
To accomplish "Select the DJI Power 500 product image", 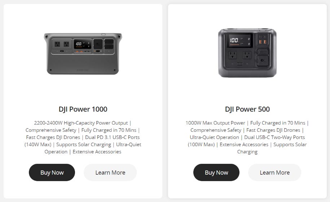I will tap(247, 53).
